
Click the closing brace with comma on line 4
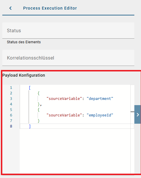40,104
